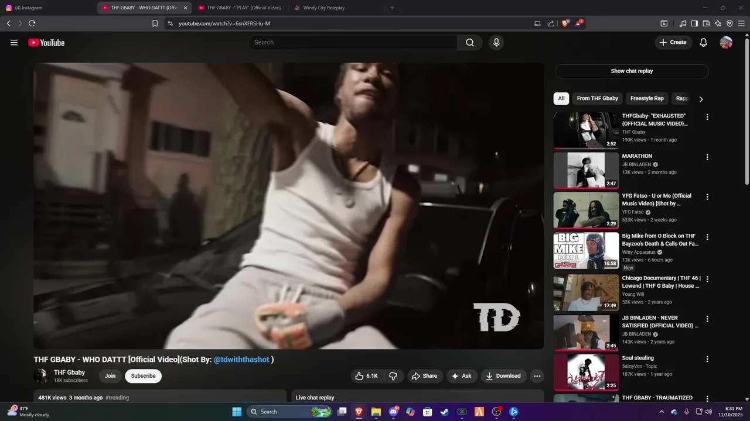Bookmark this page in the address bar

pos(155,23)
